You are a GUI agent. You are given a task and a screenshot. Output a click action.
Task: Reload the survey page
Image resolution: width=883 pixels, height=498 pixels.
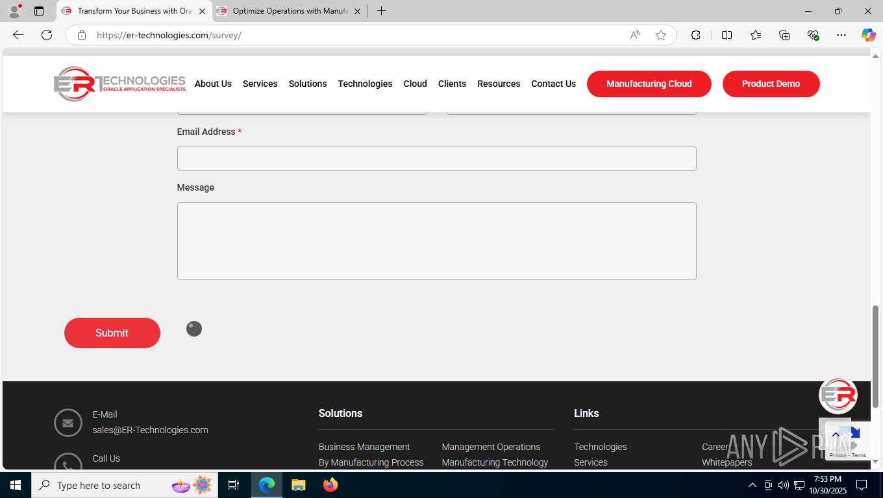tap(47, 35)
